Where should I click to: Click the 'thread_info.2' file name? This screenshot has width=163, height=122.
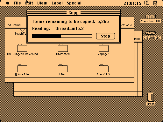[69, 29]
